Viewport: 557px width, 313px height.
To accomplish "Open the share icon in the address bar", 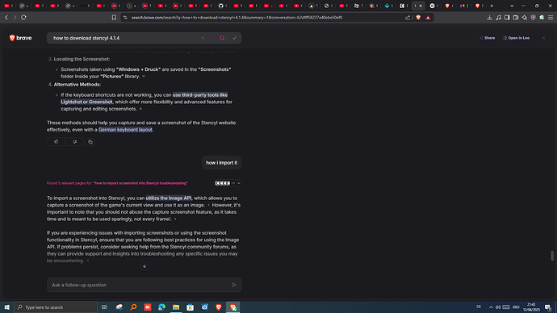I will coord(408,18).
